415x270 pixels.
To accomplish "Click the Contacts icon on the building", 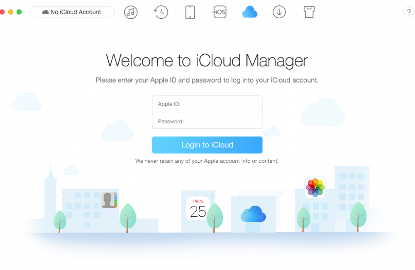I will pyautogui.click(x=109, y=200).
